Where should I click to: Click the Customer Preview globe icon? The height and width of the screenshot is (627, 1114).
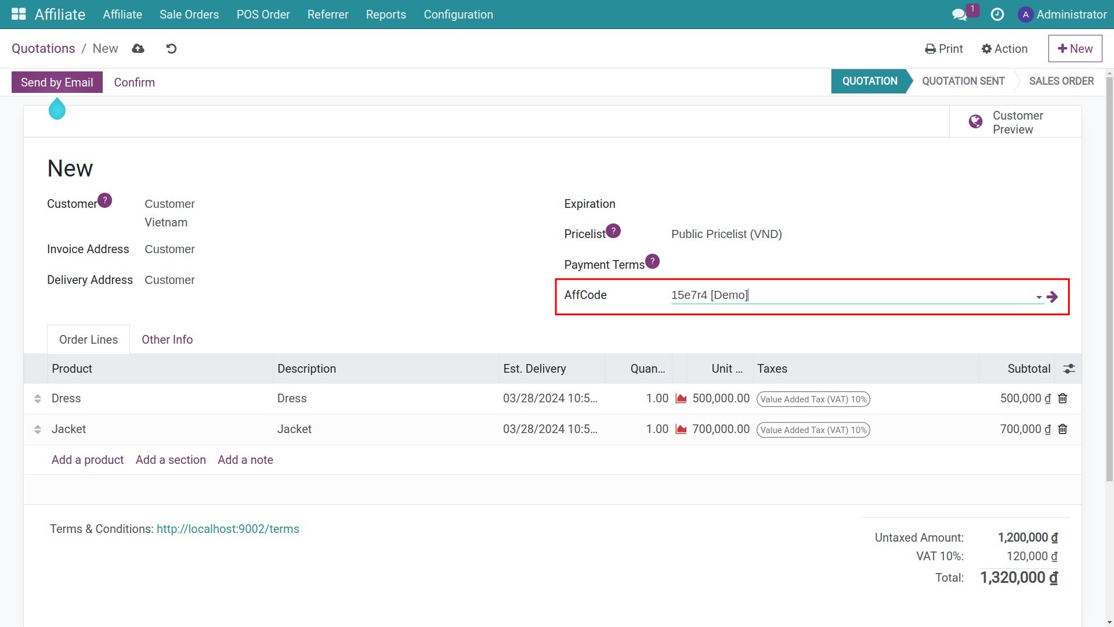tap(975, 121)
